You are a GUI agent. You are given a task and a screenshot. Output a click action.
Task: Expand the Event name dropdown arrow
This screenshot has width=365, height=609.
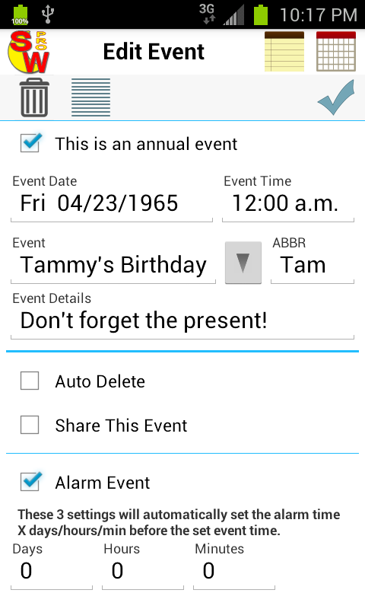pos(243,263)
